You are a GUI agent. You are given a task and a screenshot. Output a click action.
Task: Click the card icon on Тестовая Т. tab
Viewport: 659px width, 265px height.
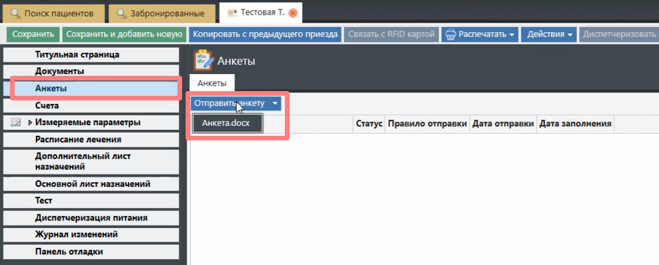[232, 13]
